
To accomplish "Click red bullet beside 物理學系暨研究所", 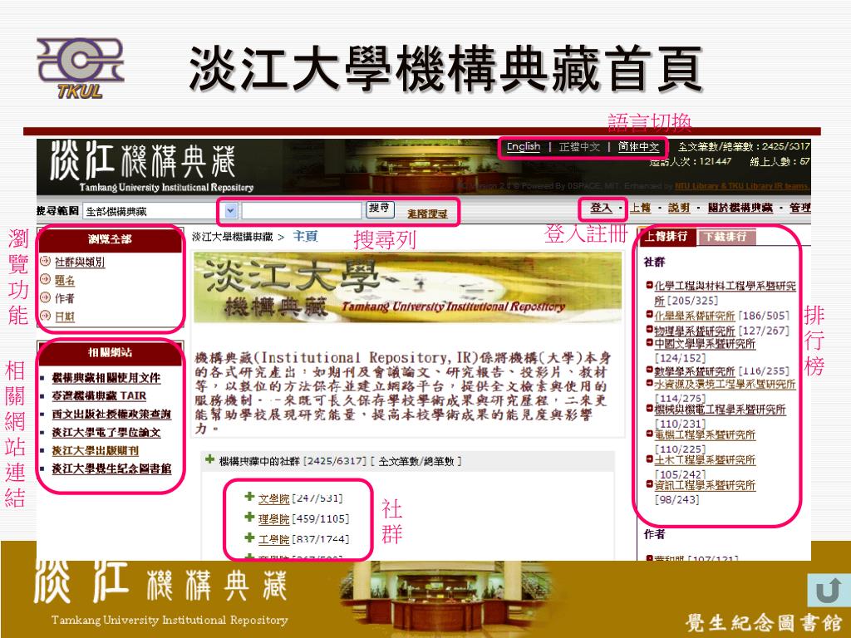I will coord(649,329).
